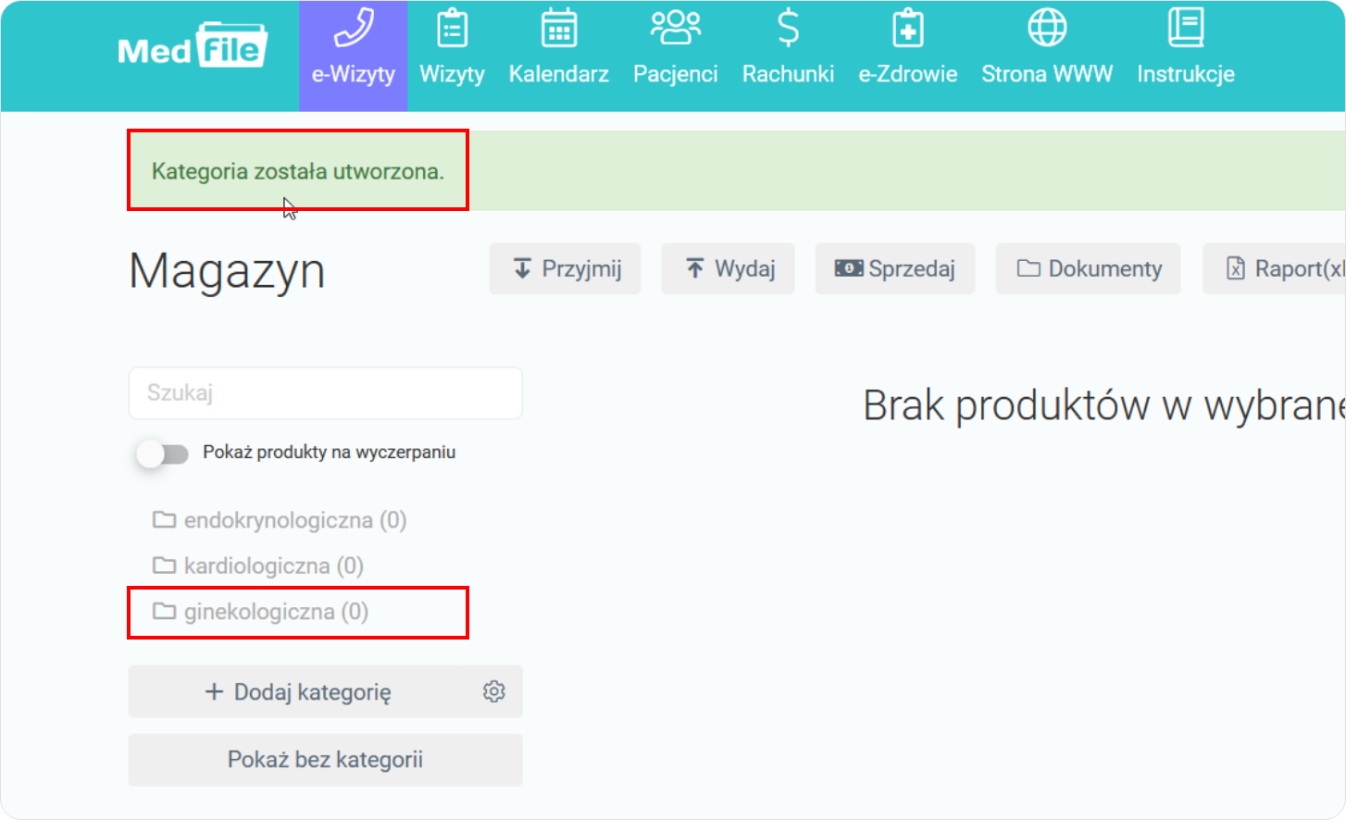
Task: Open e-Zdrowie menu label
Action: 908,74
